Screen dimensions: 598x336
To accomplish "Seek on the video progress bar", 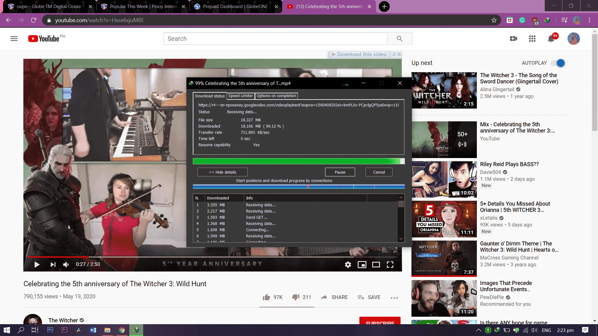I will [212, 257].
